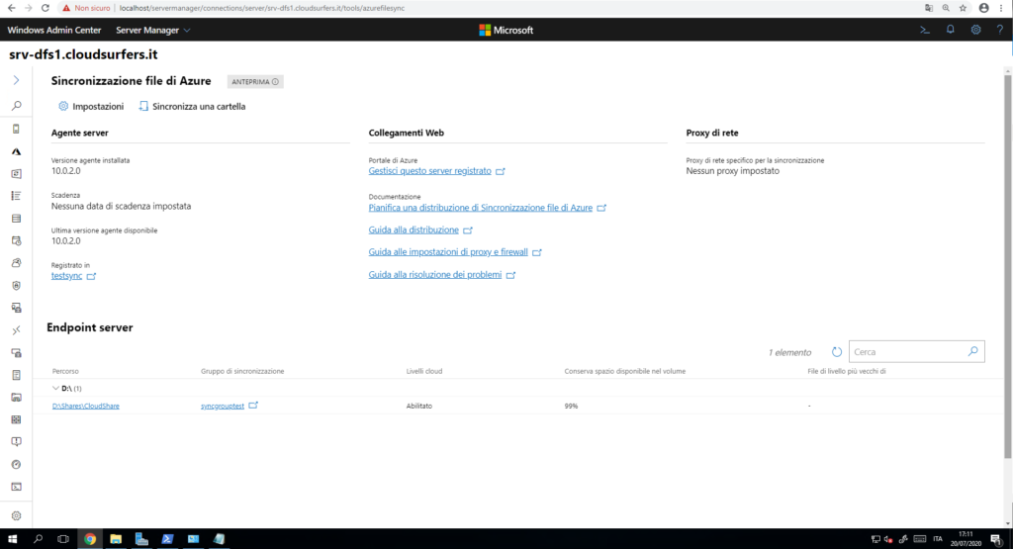The height and width of the screenshot is (549, 1013).
Task: Click Windows Admin Center title
Action: point(54,30)
